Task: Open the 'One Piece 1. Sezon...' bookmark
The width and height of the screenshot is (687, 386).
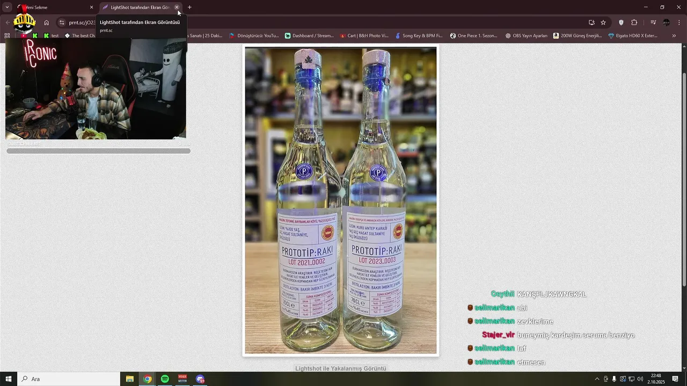Action: pos(474,36)
